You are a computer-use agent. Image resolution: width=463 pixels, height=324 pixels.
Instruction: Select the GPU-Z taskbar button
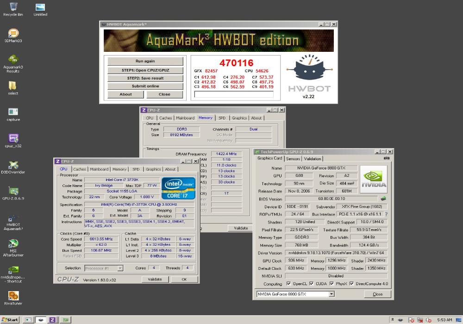click(66, 319)
